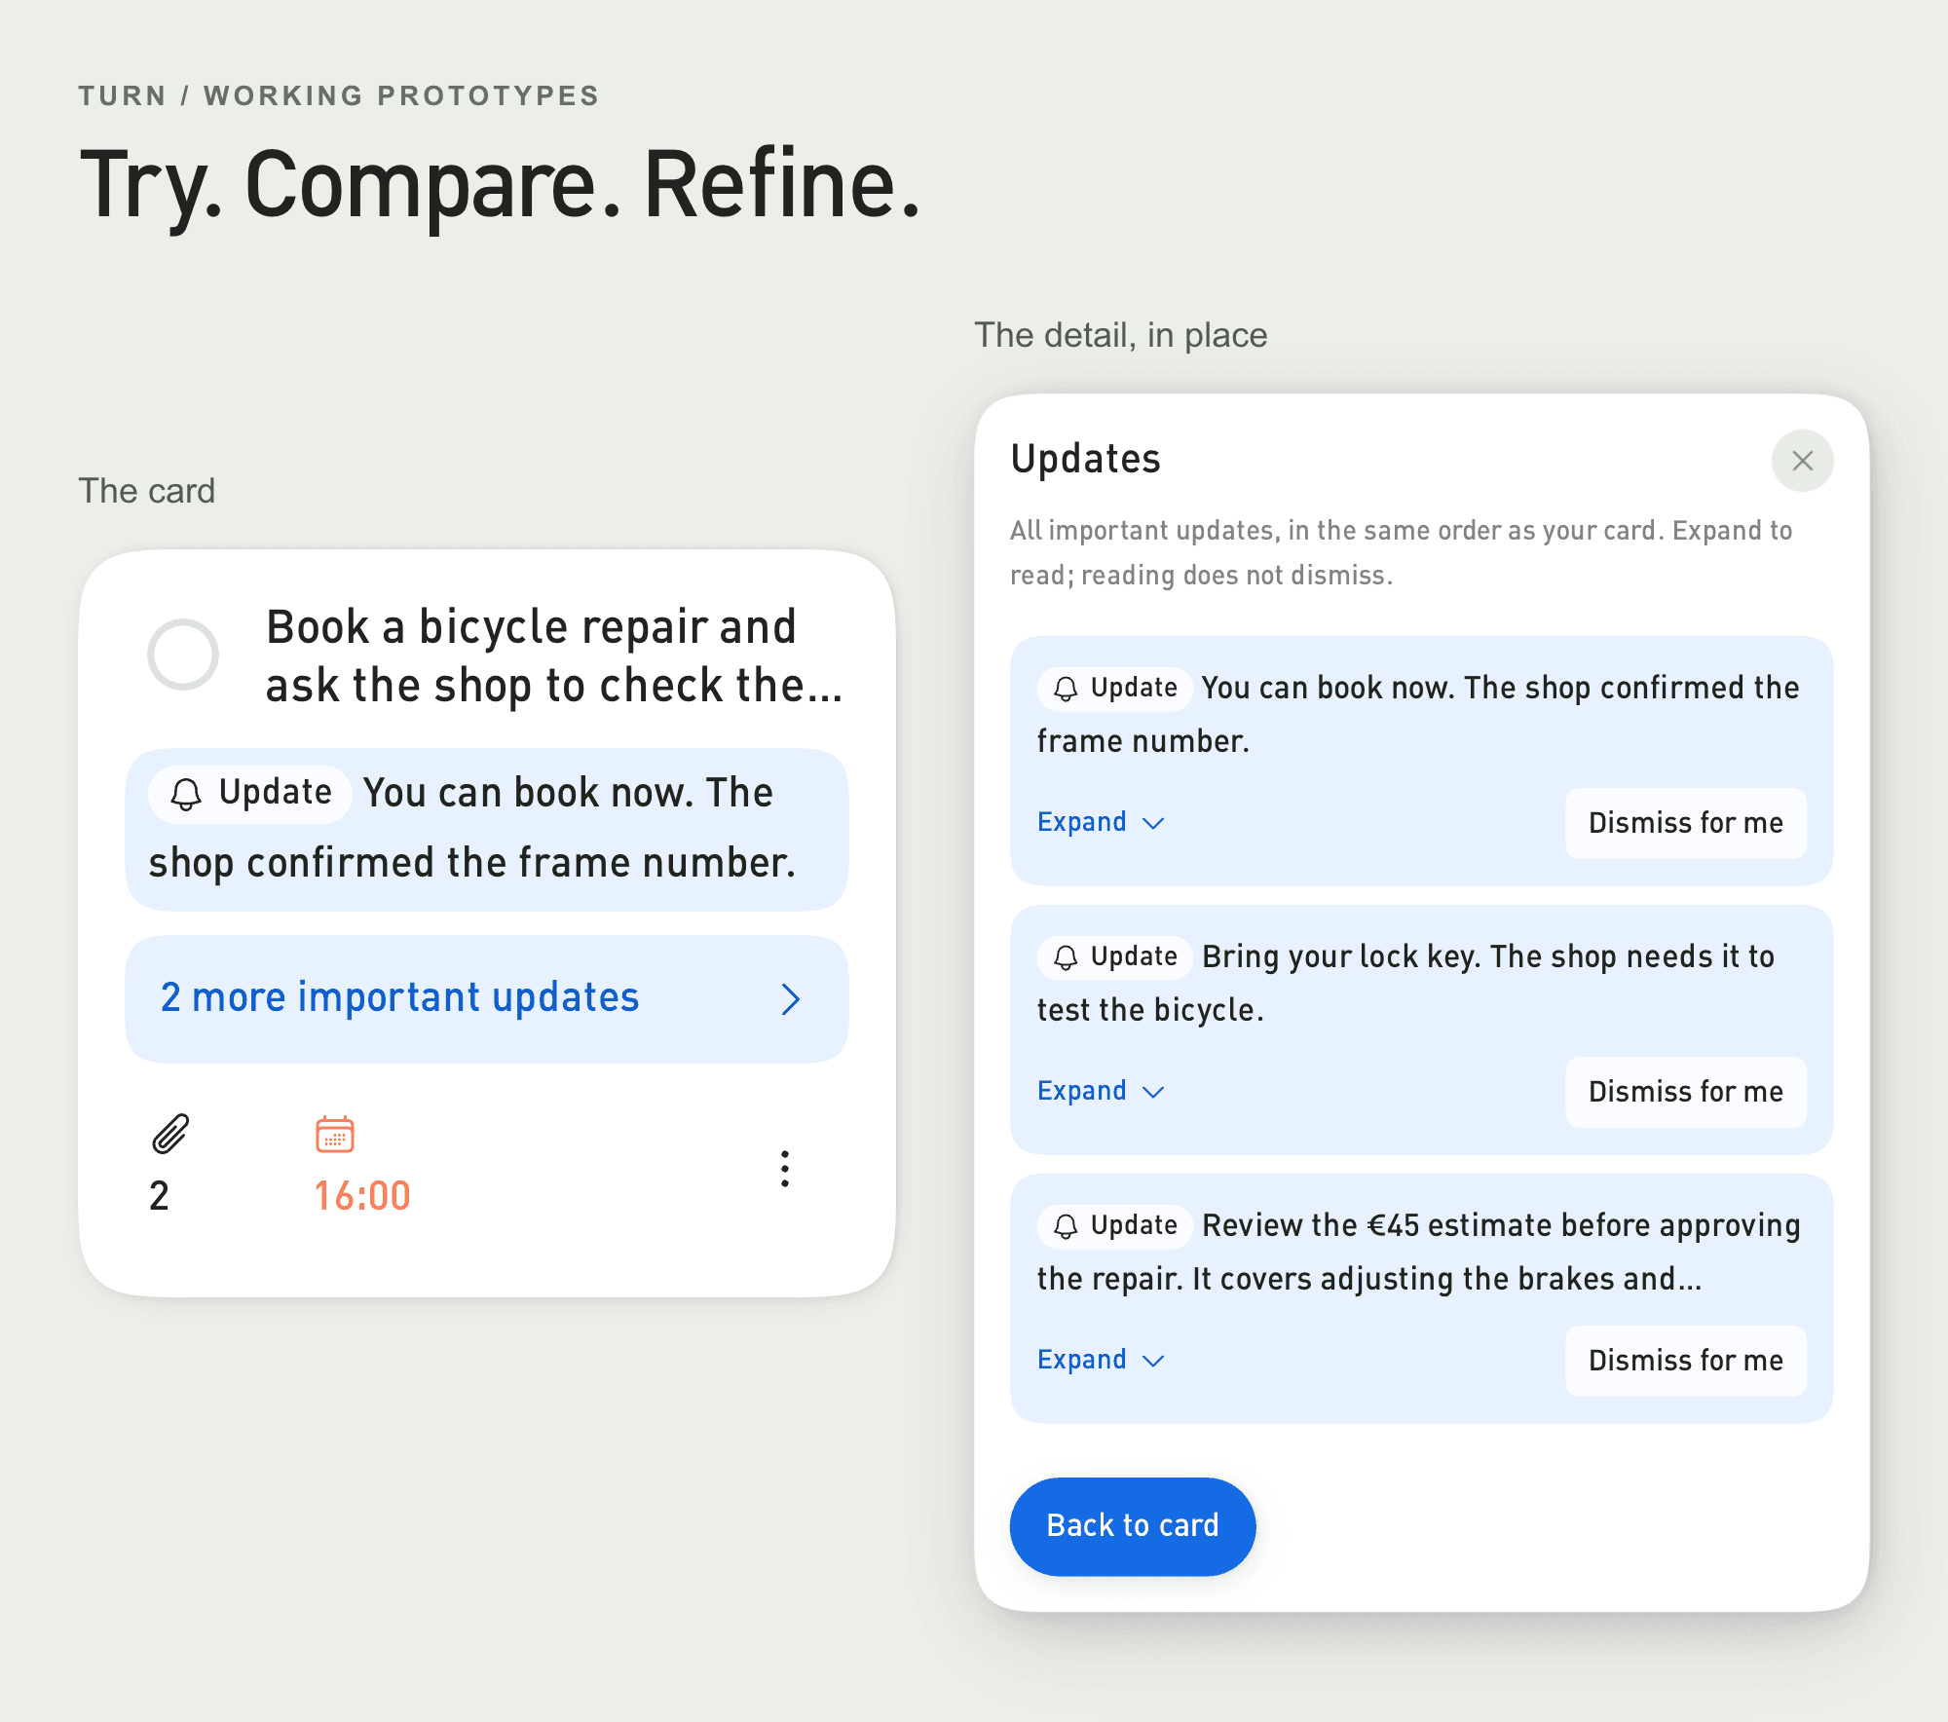
Task: Click bell badge of €45 estimate update
Action: point(1115,1225)
